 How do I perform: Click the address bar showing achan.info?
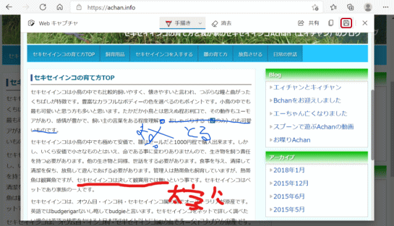192,7
